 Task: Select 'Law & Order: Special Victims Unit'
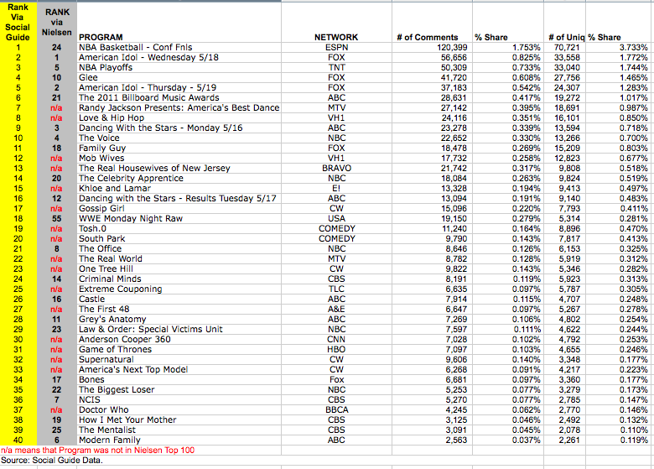(179, 329)
